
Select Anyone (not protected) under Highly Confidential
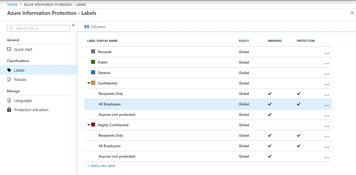(117, 156)
